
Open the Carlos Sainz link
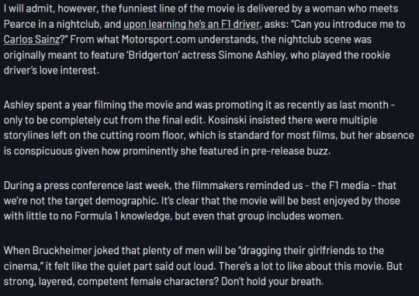point(32,40)
